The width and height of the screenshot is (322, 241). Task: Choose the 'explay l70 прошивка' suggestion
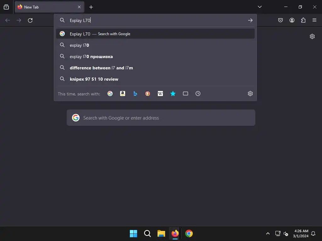155,56
